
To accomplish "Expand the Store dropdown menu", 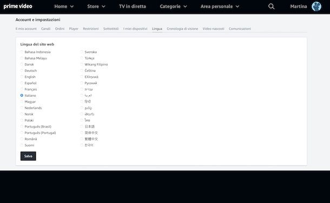I will (96, 6).
